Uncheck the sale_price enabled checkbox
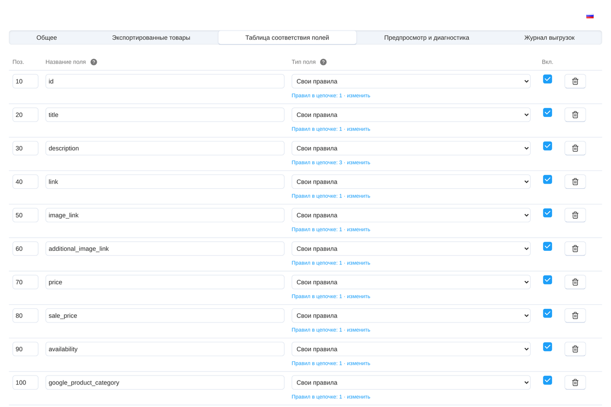This screenshot has width=611, height=407. [x=547, y=313]
